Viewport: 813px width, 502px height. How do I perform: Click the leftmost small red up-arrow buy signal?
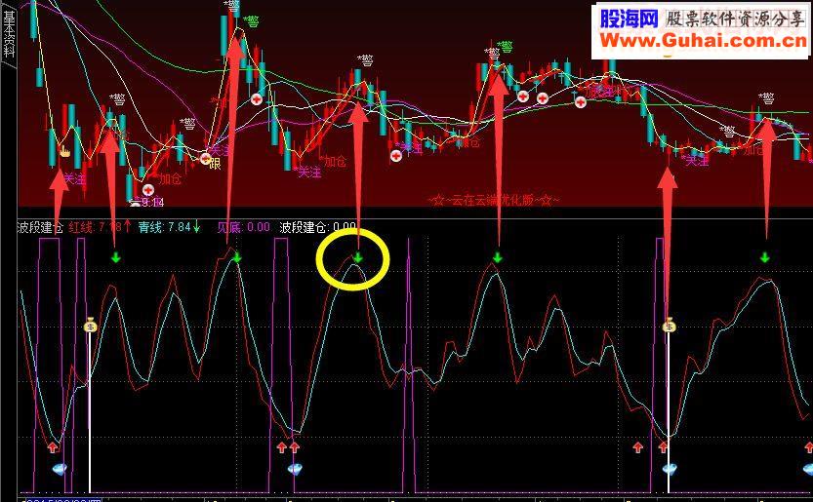coord(53,447)
